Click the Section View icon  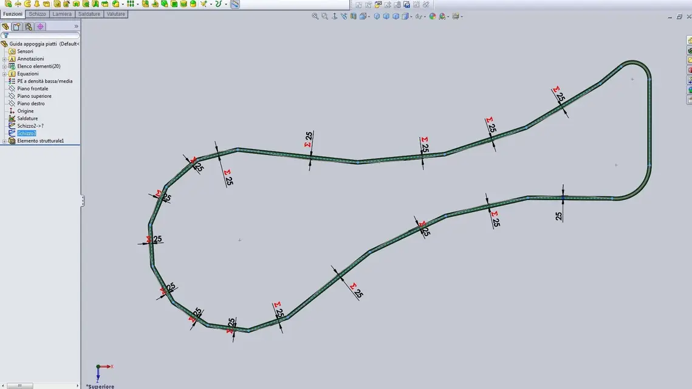point(354,16)
